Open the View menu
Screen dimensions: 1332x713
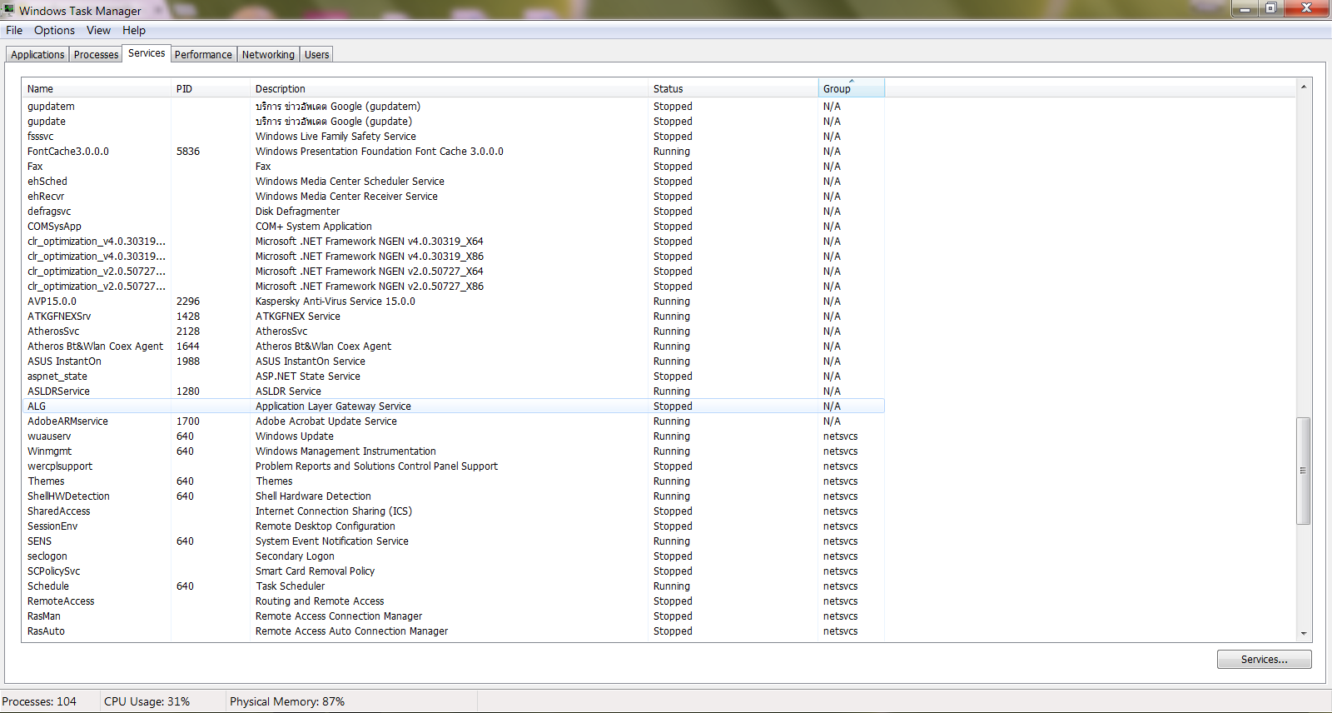(98, 30)
